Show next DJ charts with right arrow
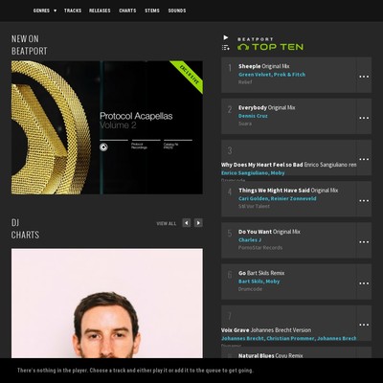The height and width of the screenshot is (383, 383). click(198, 223)
